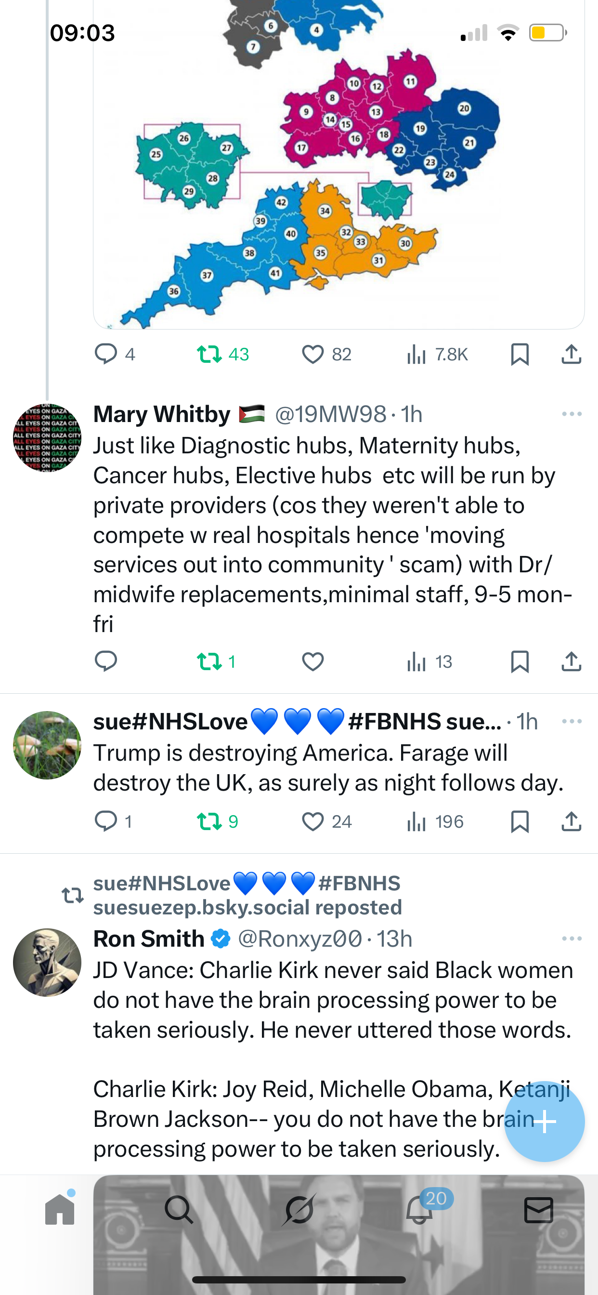This screenshot has width=598, height=1295.
Task: Open more options on sue#NHSLove's tweet
Action: tap(572, 721)
